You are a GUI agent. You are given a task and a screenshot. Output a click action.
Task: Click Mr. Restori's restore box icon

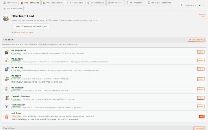(6, 79)
